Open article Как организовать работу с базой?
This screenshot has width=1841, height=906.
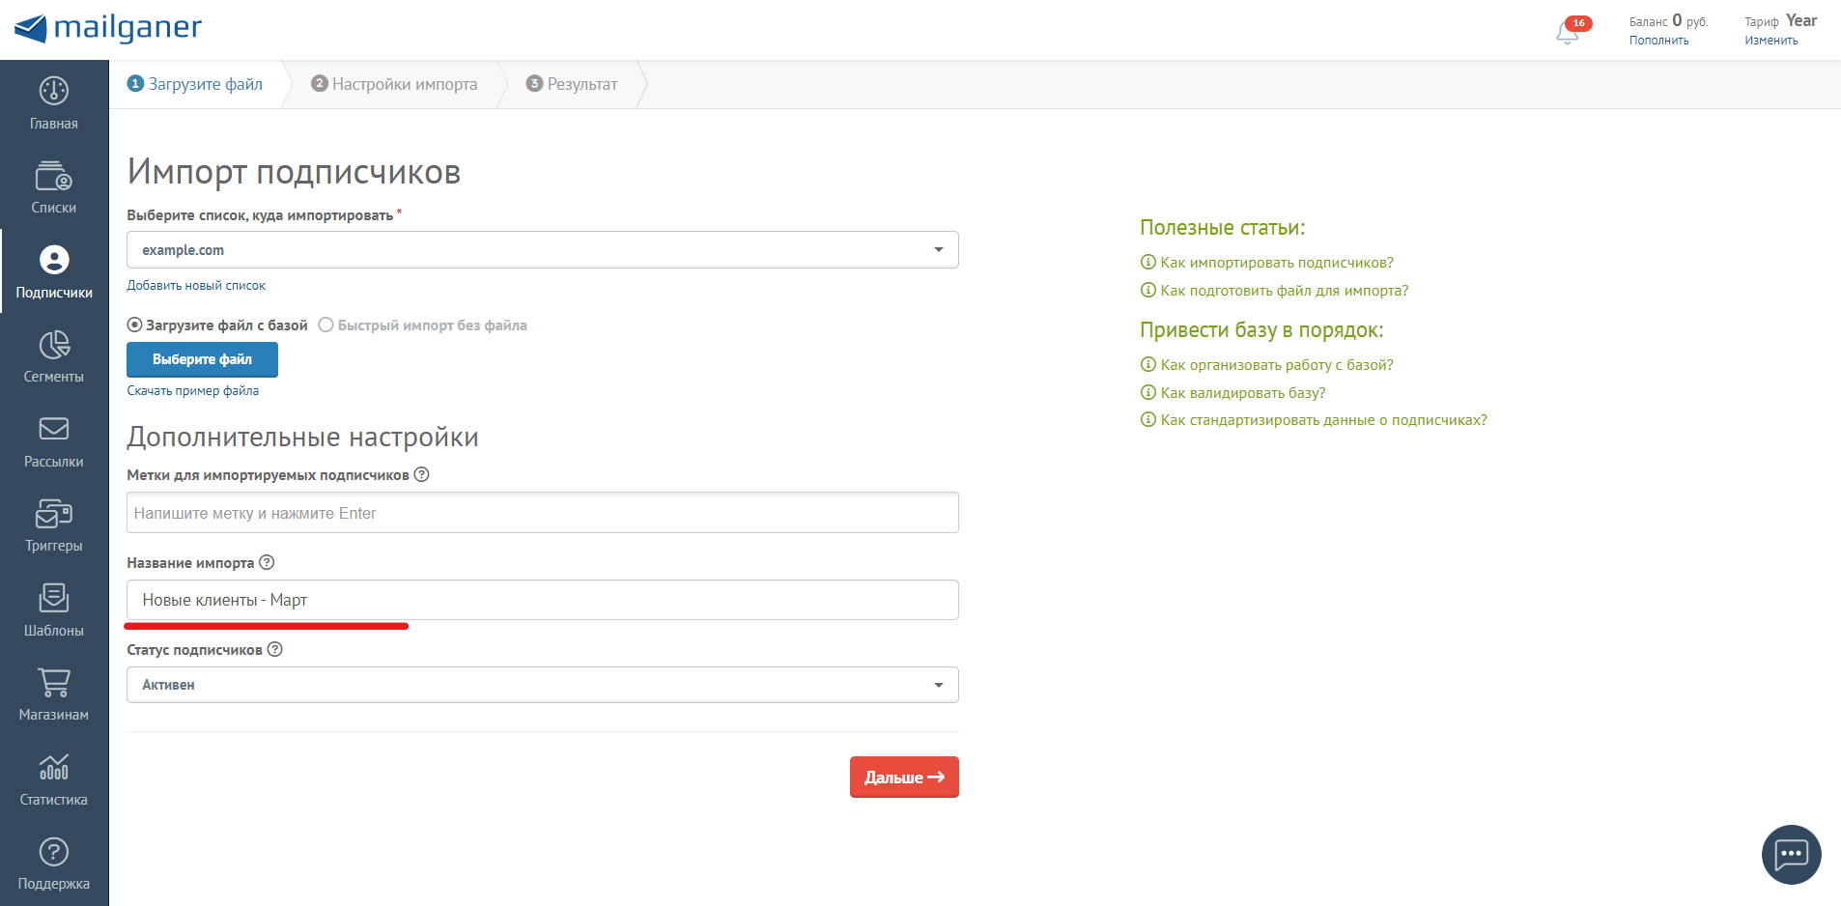coord(1277,365)
